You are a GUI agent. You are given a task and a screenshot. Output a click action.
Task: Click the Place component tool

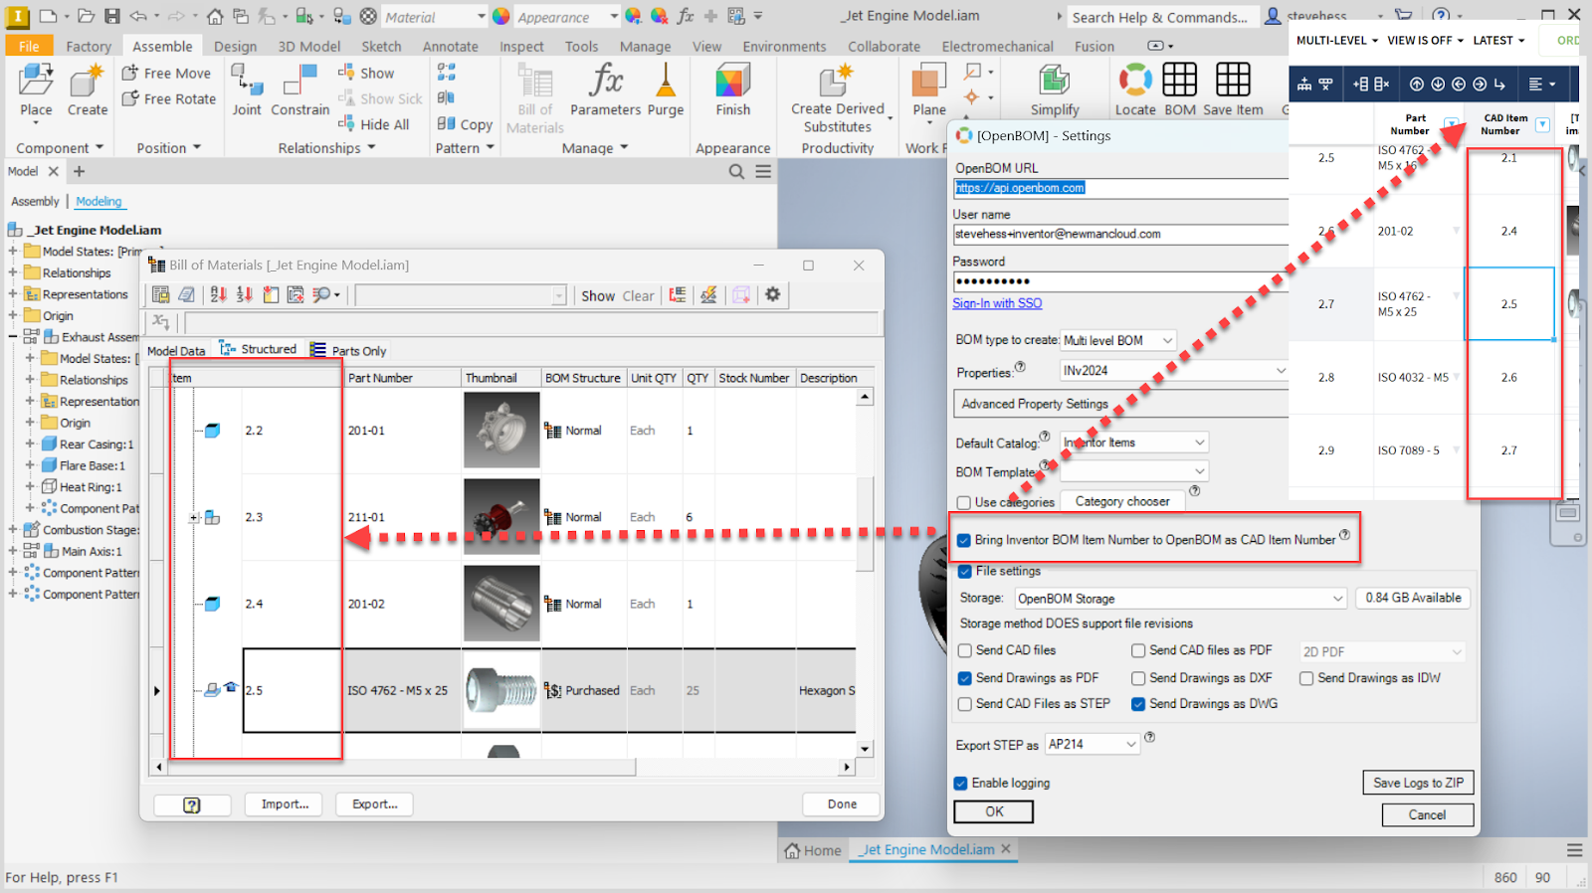[36, 91]
